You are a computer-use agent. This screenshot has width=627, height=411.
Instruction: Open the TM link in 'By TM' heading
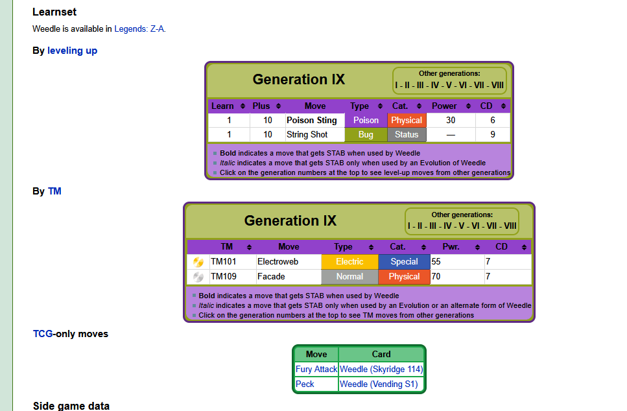54,191
